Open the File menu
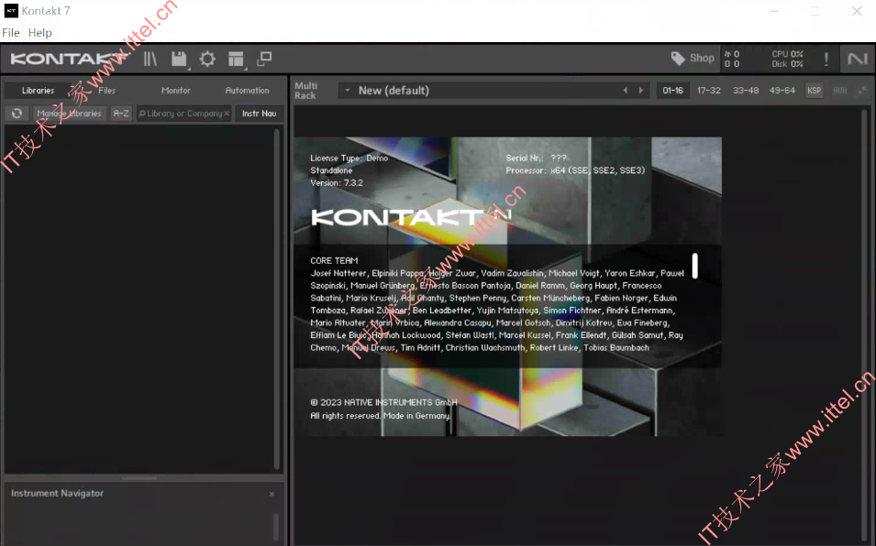Image resolution: width=876 pixels, height=546 pixels. [11, 32]
